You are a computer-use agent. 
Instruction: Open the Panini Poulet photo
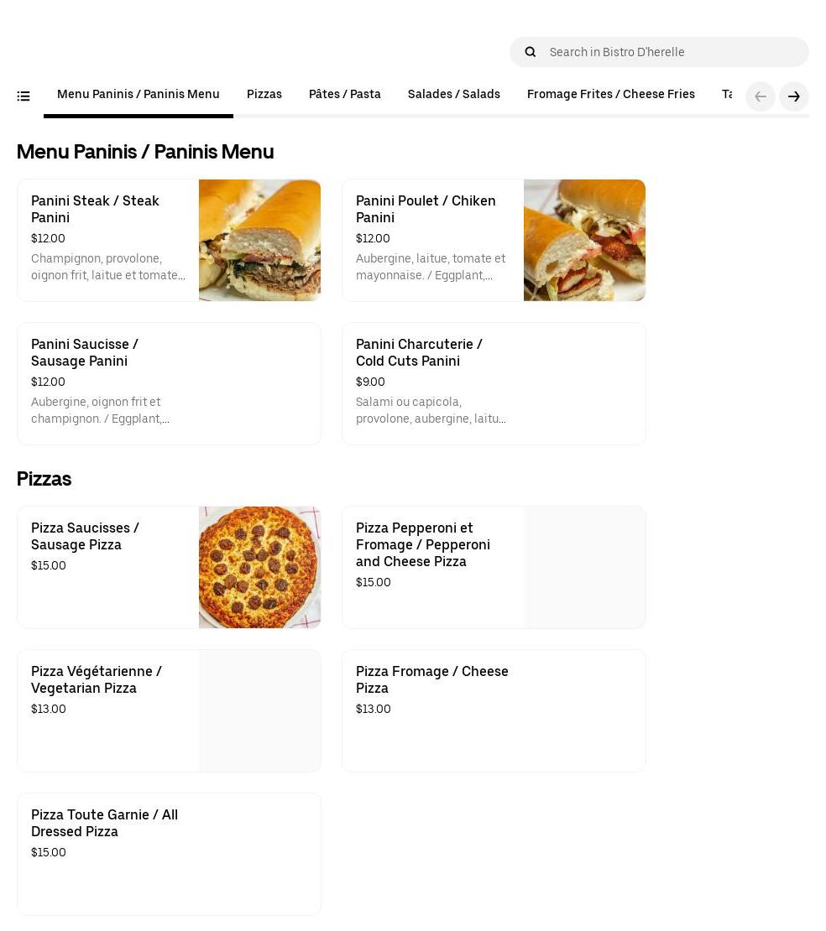584,240
